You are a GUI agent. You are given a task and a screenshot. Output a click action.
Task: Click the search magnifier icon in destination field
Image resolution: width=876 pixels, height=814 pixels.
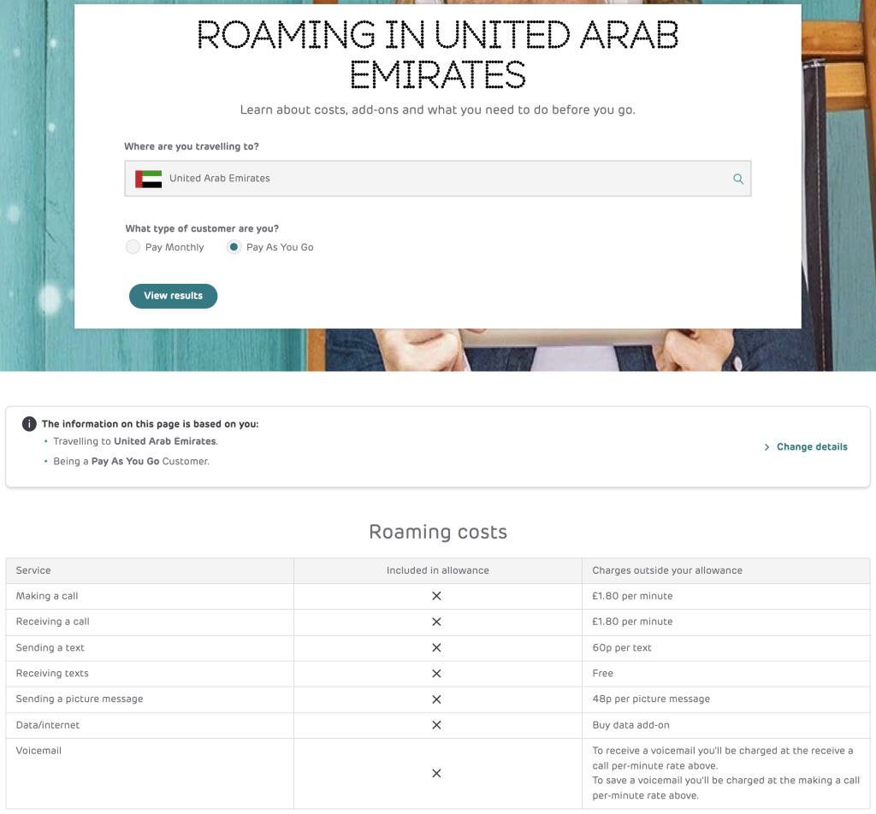coord(738,179)
